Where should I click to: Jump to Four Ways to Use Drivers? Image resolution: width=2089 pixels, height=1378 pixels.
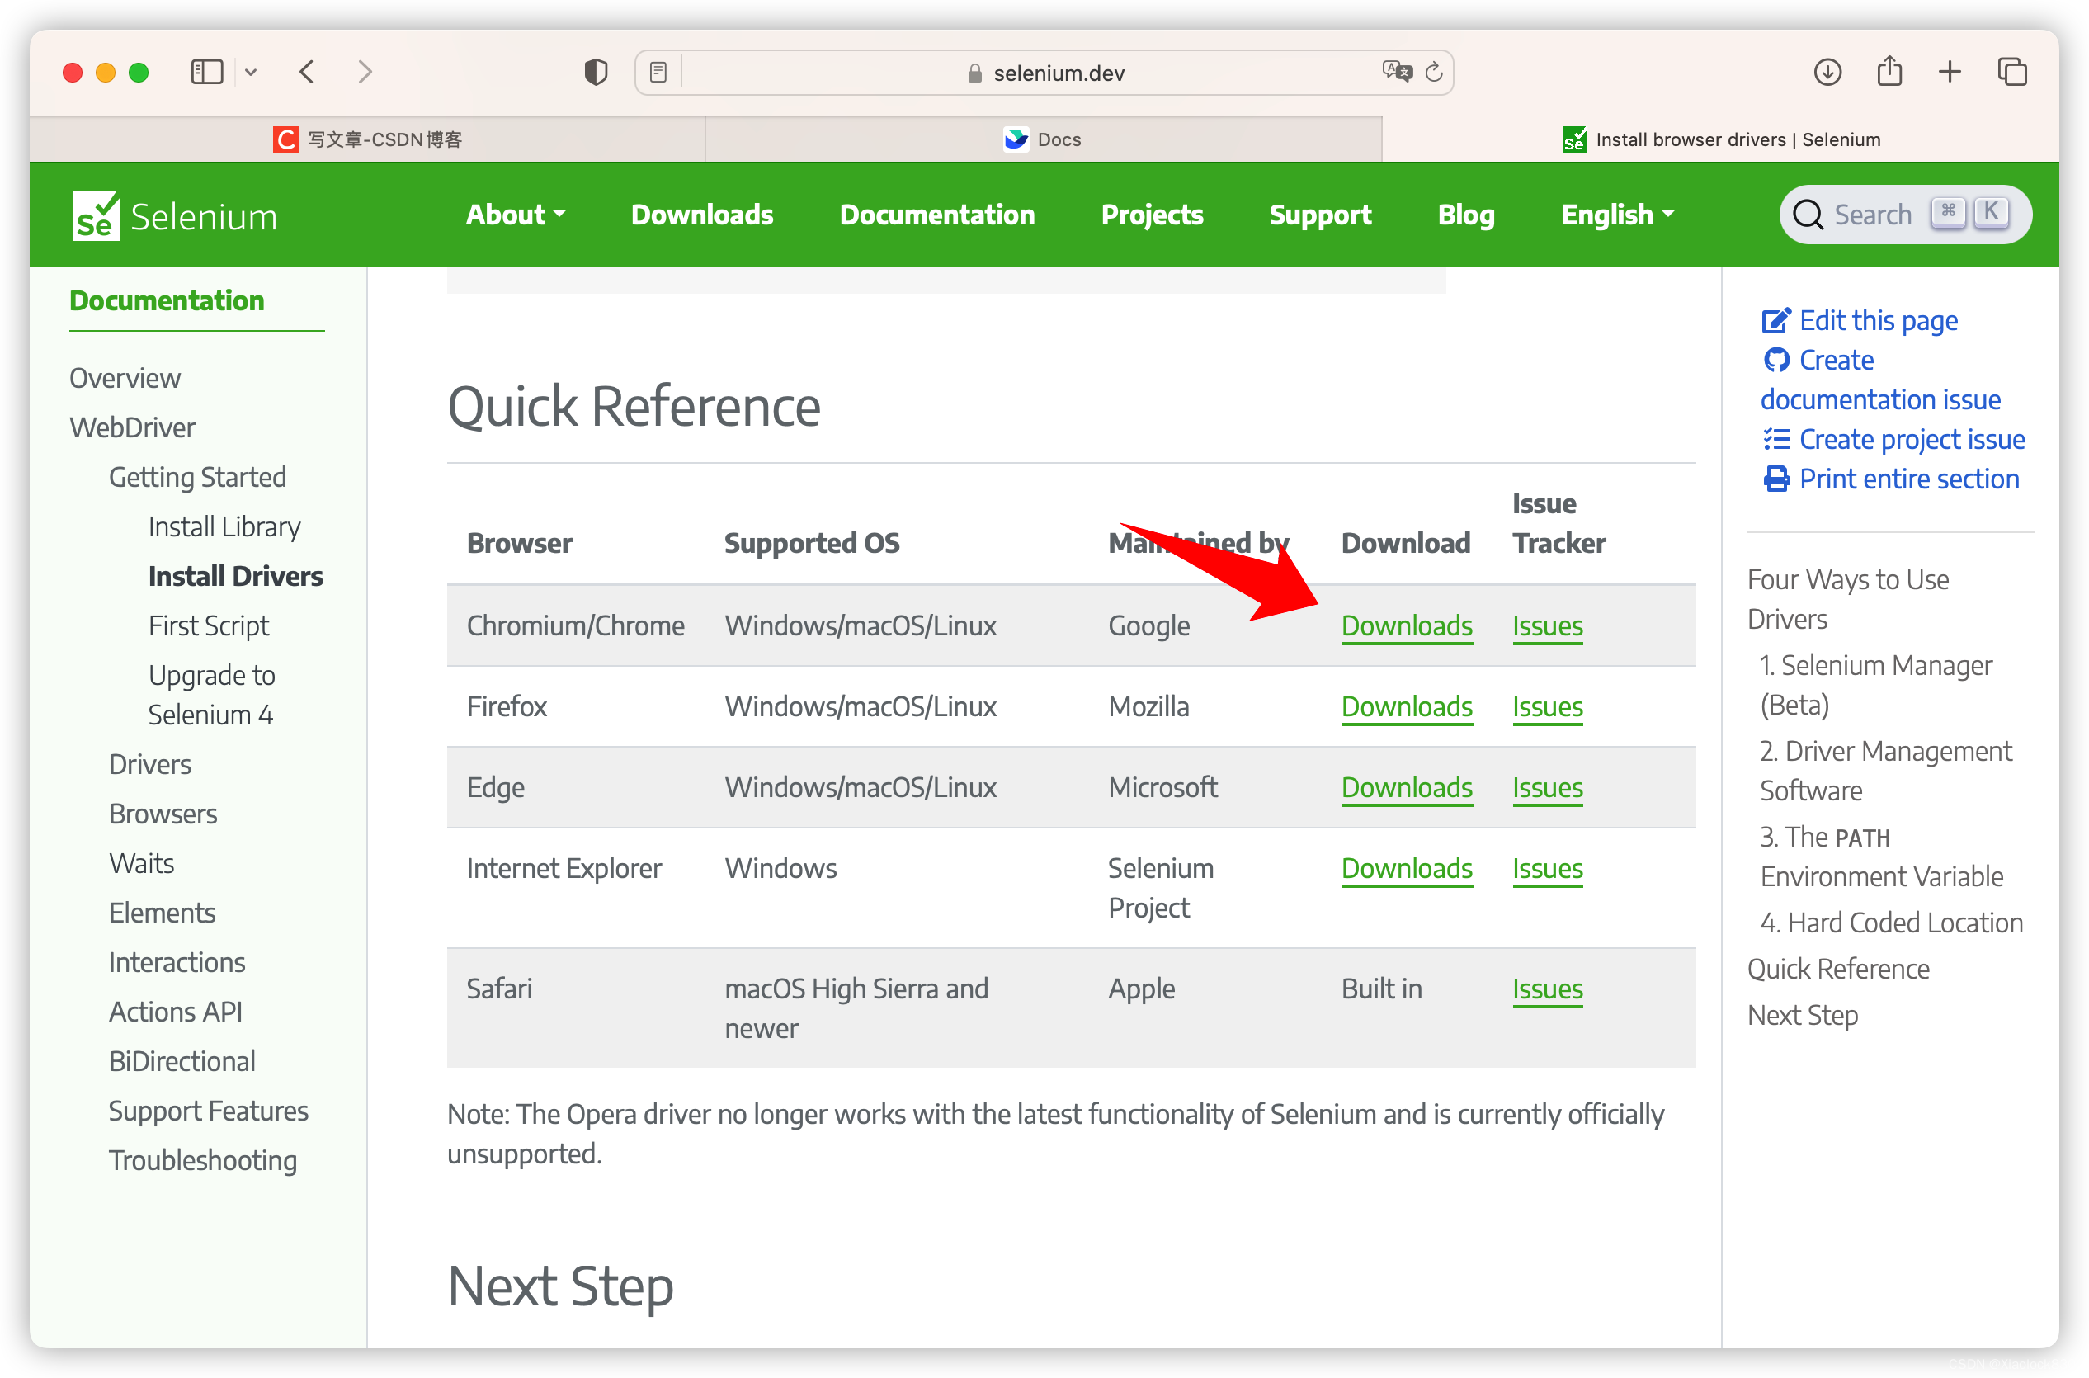(x=1847, y=598)
